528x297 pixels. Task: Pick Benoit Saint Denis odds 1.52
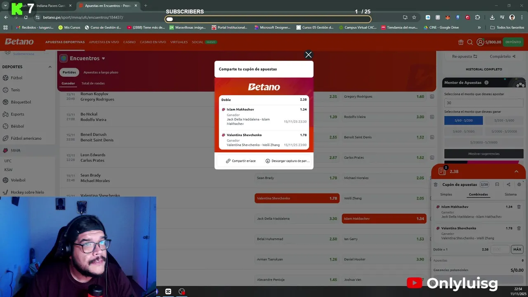click(384, 137)
